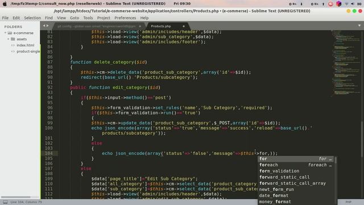
Task: Switch to the Products.php tab
Action: 160,26
